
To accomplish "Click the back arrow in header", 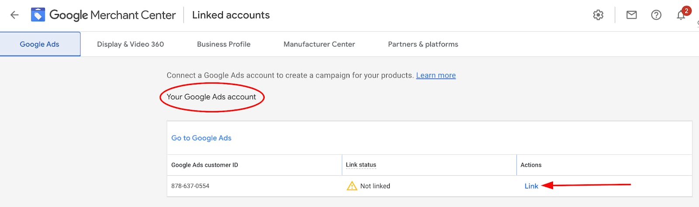I will [14, 15].
